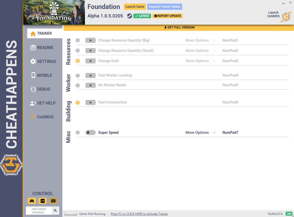Click the Alpha 1.0.5.0205 version text
Viewport: 294px width, 217px height.
click(105, 16)
